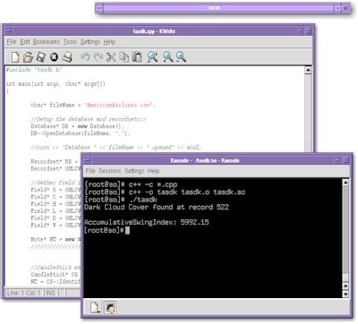Open the File menu in KWrite
The height and width of the screenshot is (324, 358).
[12, 42]
